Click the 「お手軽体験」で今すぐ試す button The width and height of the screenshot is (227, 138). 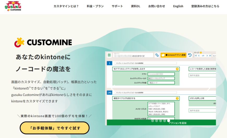pyautogui.click(x=55, y=128)
